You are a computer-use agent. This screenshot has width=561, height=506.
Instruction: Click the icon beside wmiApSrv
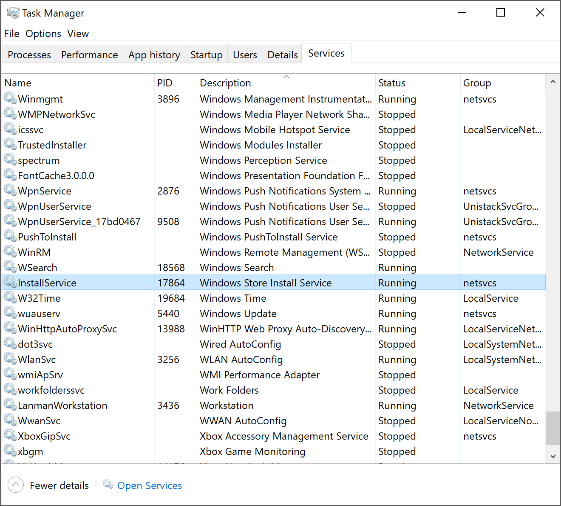tap(10, 374)
